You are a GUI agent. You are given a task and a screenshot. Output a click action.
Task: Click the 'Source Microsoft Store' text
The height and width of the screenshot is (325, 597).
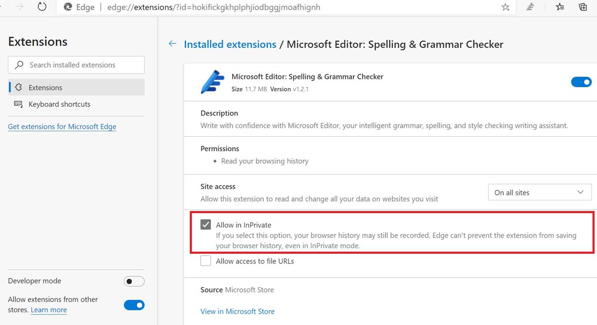click(x=237, y=290)
